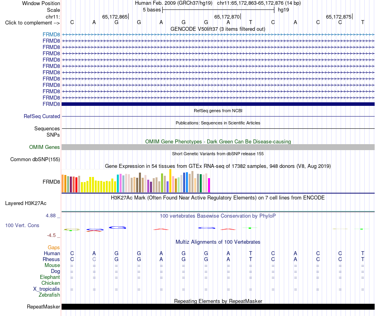The image size is (375, 316).
Task: Click the GENCODE V50lift37 track title
Action: click(218, 29)
